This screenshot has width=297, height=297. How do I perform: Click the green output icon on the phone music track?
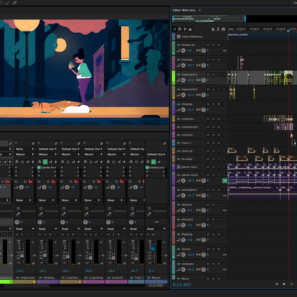click(224, 181)
